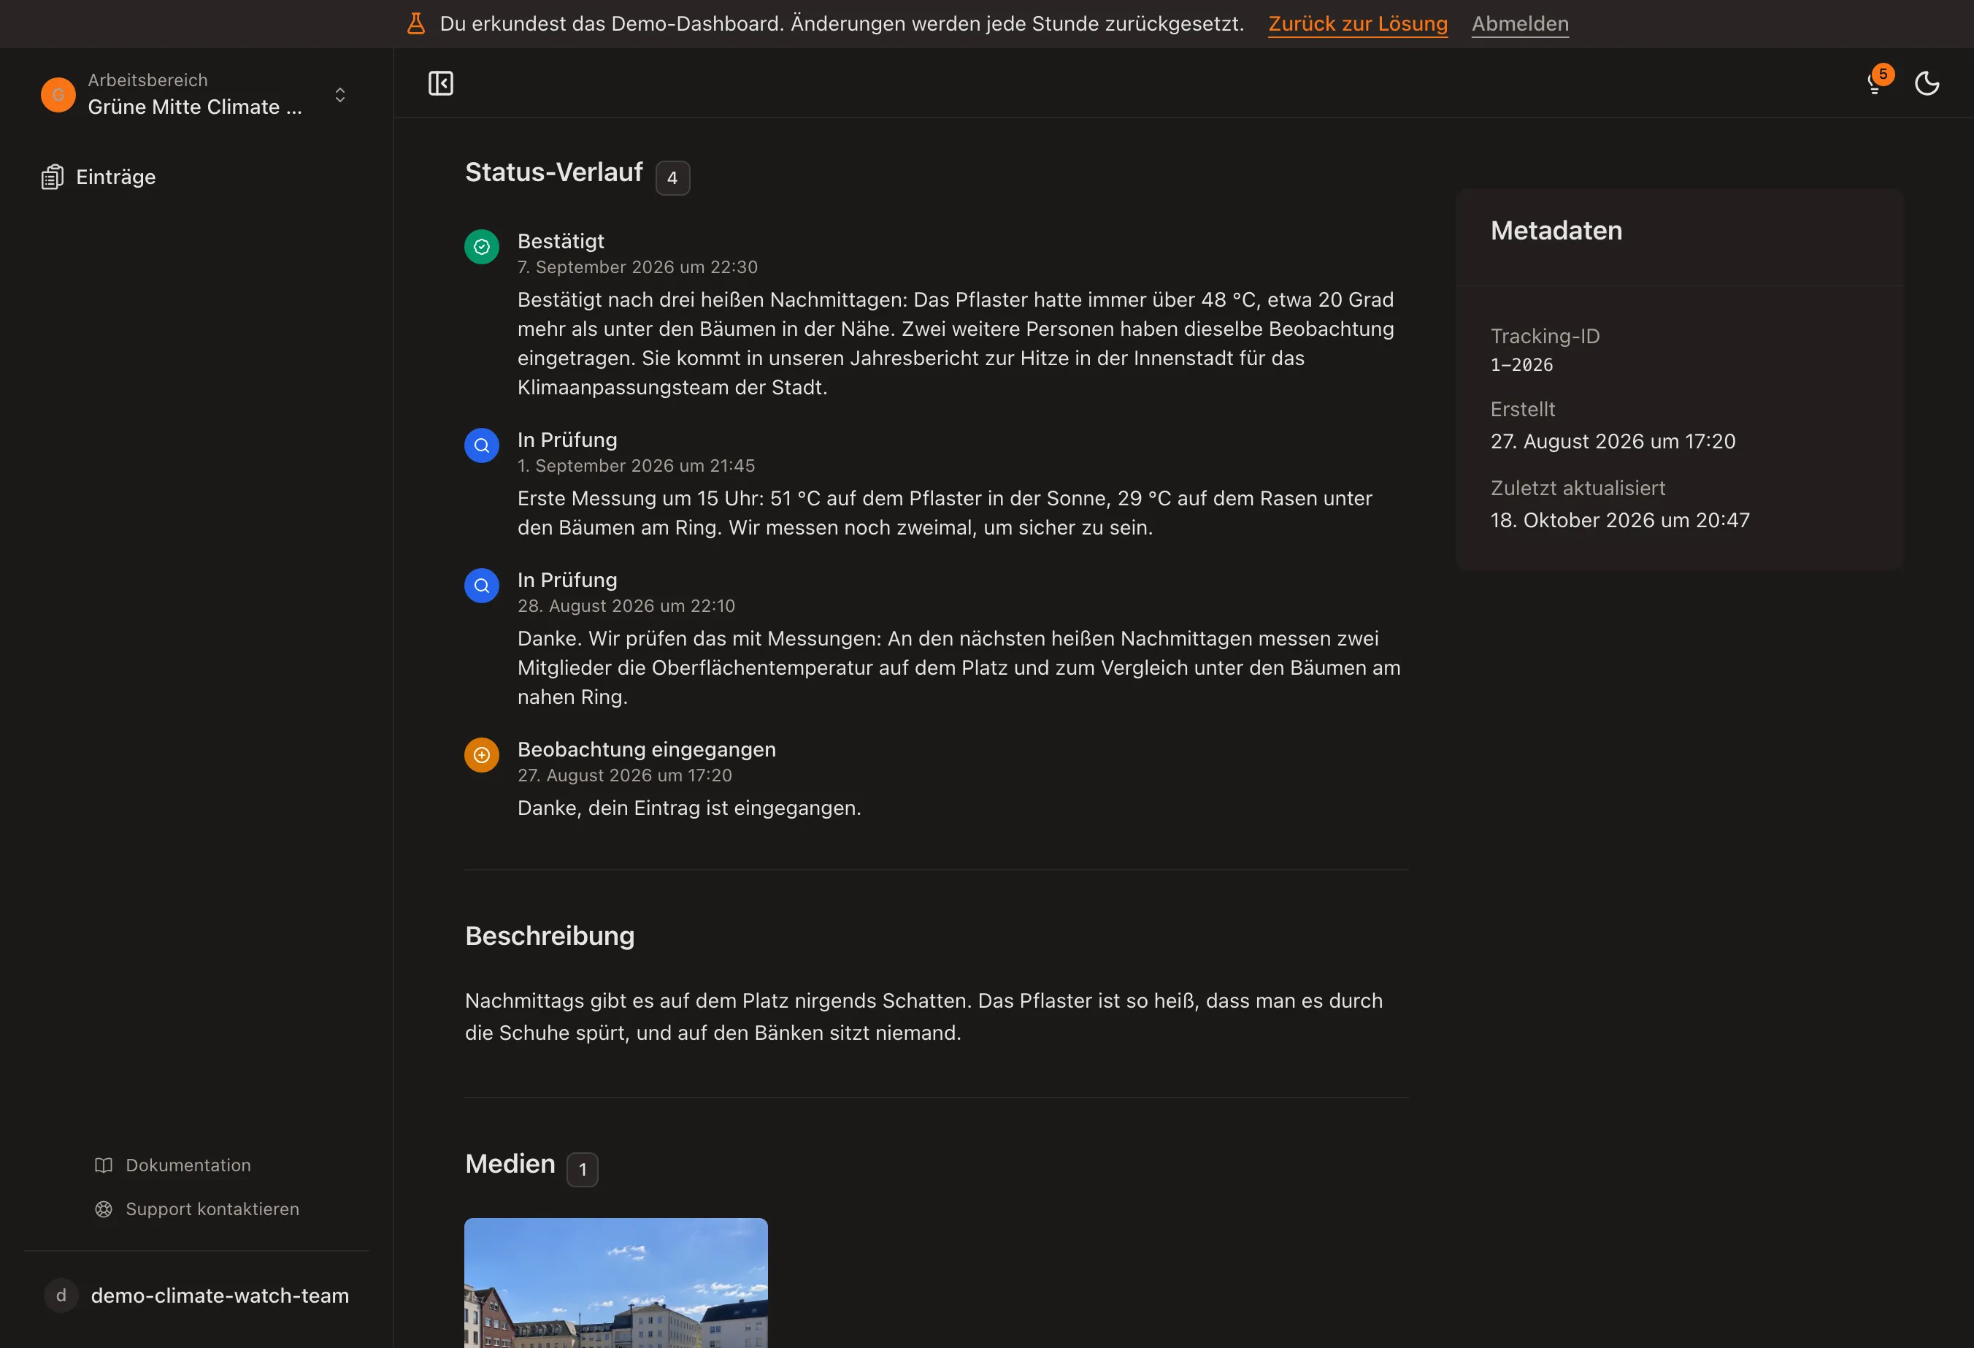This screenshot has width=1974, height=1348.
Task: Click the Beobachtung eingegangen title
Action: click(646, 749)
